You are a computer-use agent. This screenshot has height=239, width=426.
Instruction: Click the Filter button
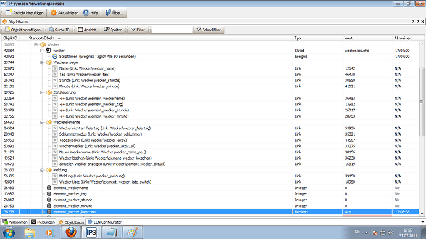coord(138,30)
